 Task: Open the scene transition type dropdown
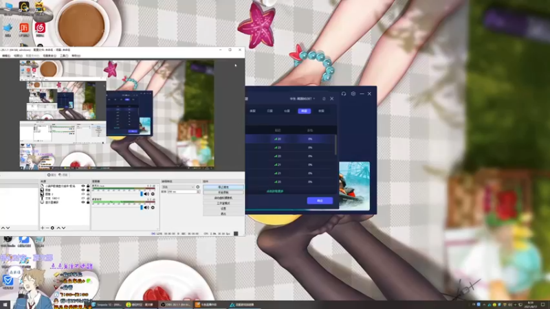tap(178, 187)
